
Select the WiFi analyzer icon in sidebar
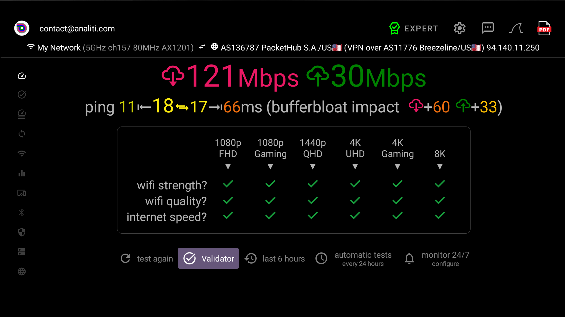pyautogui.click(x=21, y=154)
